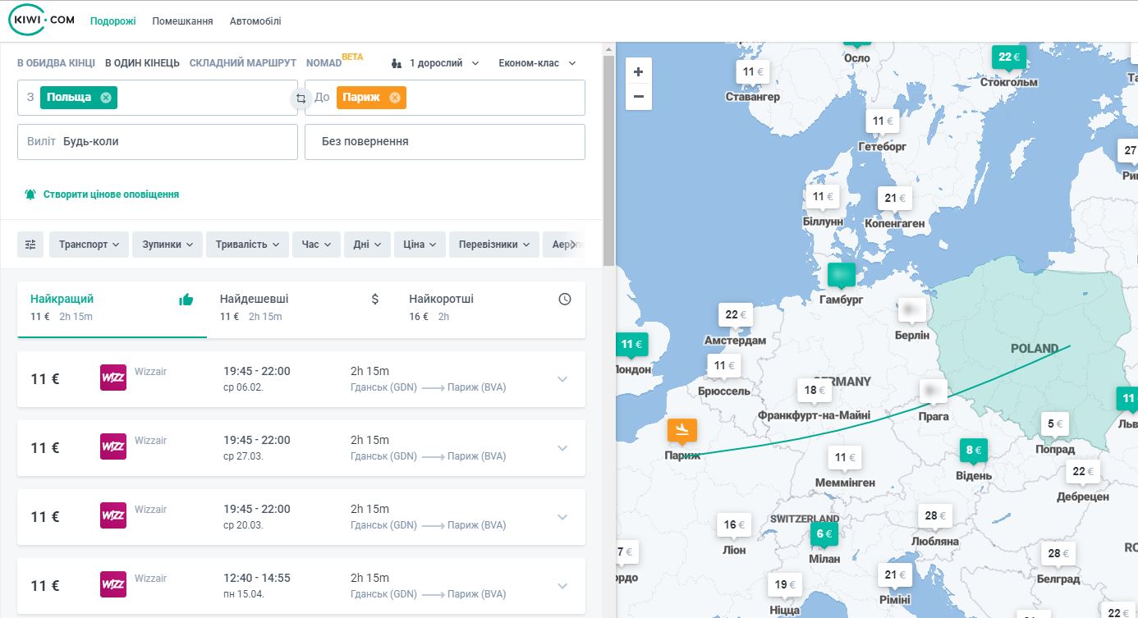This screenshot has height=618, width=1138.
Task: Select the 22 € Стокгольм price marker
Action: pos(1008,57)
